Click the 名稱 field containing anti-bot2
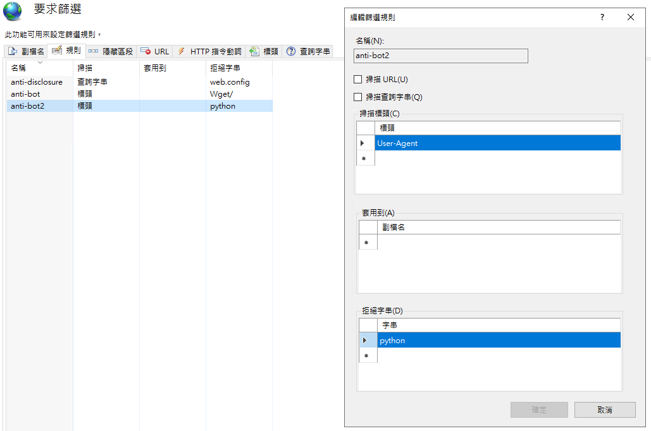This screenshot has height=431, width=651. (440, 56)
